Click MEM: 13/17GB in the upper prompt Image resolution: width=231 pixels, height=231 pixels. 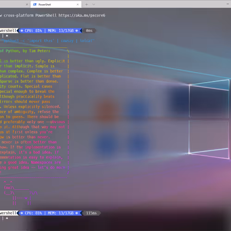61,30
